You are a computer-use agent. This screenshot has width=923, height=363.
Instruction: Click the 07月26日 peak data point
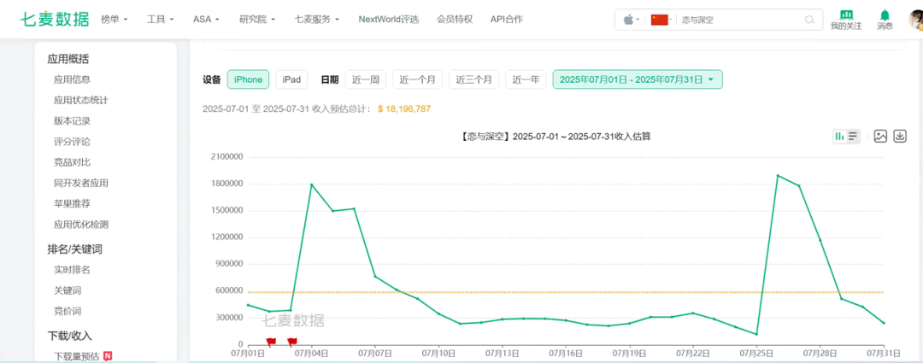[x=778, y=175]
